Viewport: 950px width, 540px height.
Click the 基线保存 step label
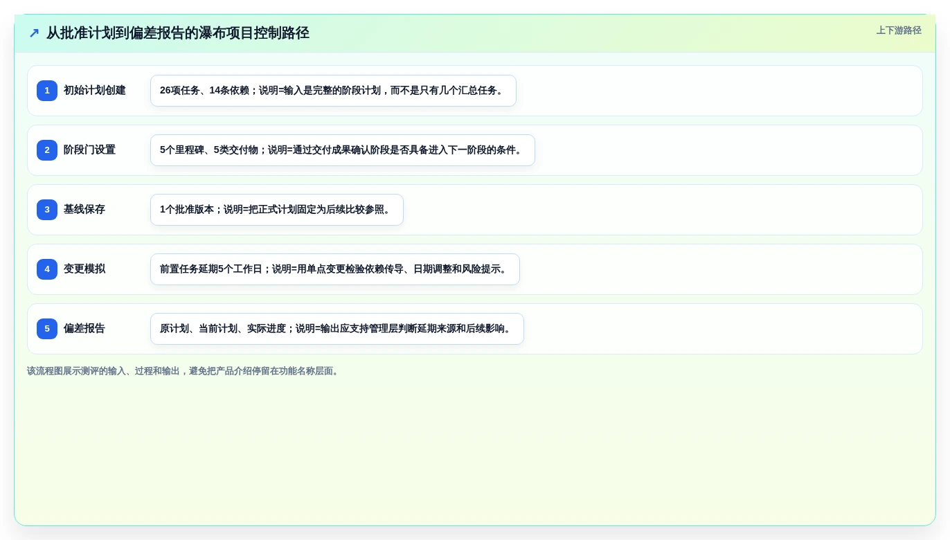(84, 210)
